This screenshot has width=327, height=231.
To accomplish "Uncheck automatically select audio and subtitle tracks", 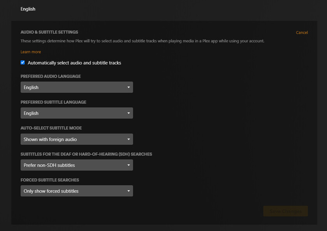I will tap(23, 63).
